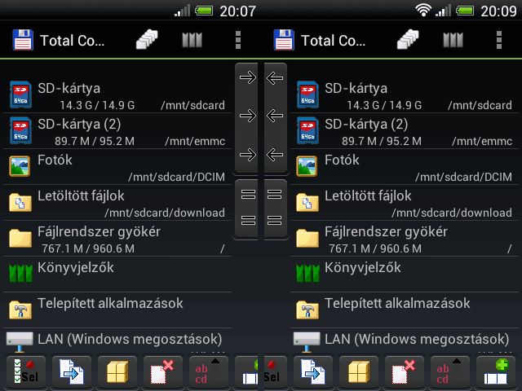Screen dimensions: 522x391
Task: Tap the green bookmarks icon of Könyvjelzők, 20:09 screen
Action: click(x=307, y=274)
